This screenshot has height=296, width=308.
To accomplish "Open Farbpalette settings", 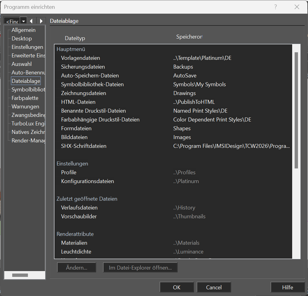I will [x=25, y=98].
